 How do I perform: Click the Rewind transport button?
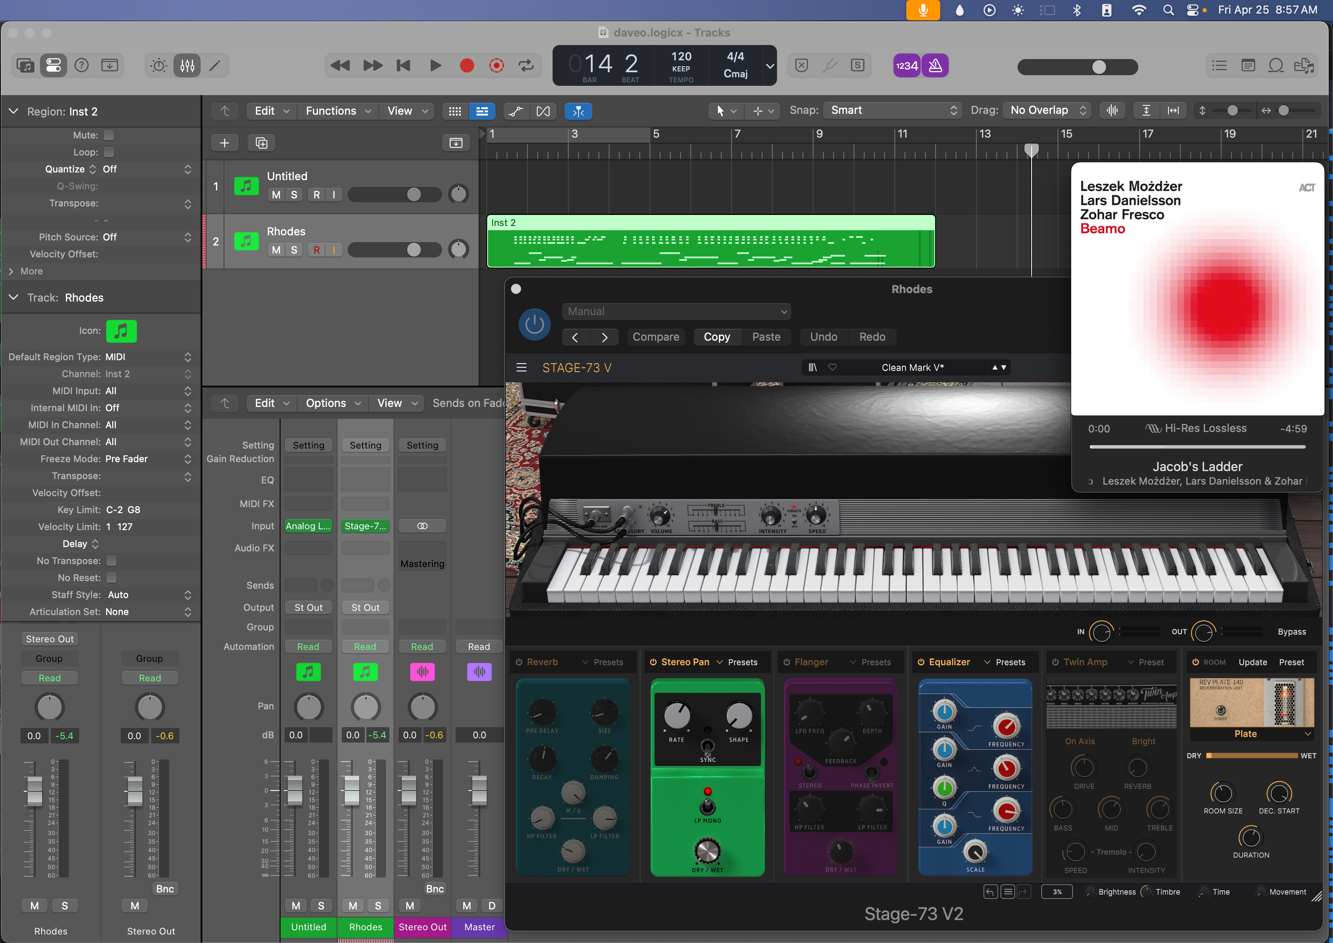[x=339, y=65]
